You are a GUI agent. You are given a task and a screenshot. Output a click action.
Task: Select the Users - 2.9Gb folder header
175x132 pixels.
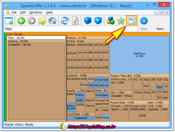point(158,102)
